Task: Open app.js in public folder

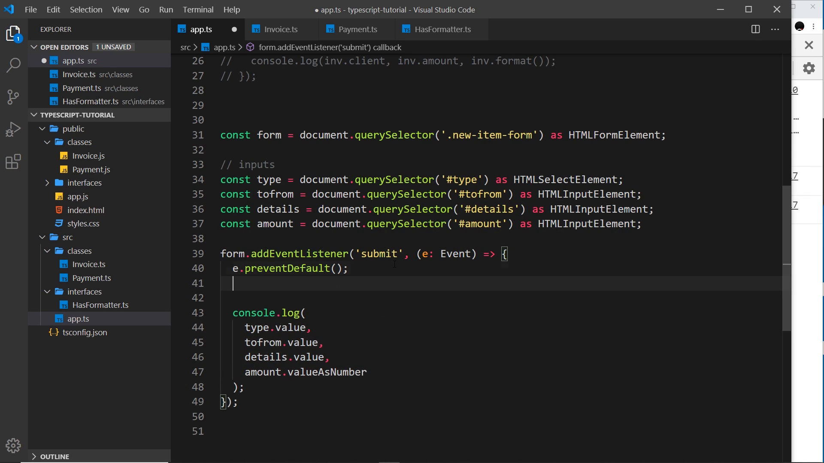Action: 78,196
